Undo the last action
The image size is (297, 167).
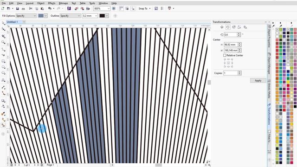50,8
